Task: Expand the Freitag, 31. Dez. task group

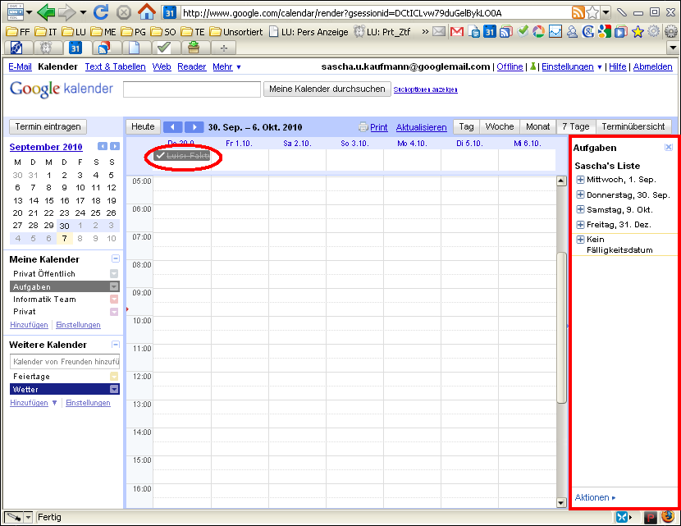Action: click(580, 225)
